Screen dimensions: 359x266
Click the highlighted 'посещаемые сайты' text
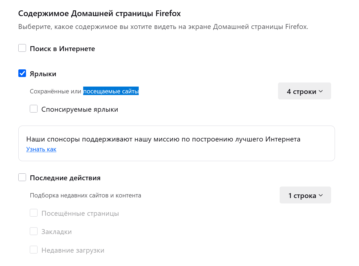click(111, 91)
